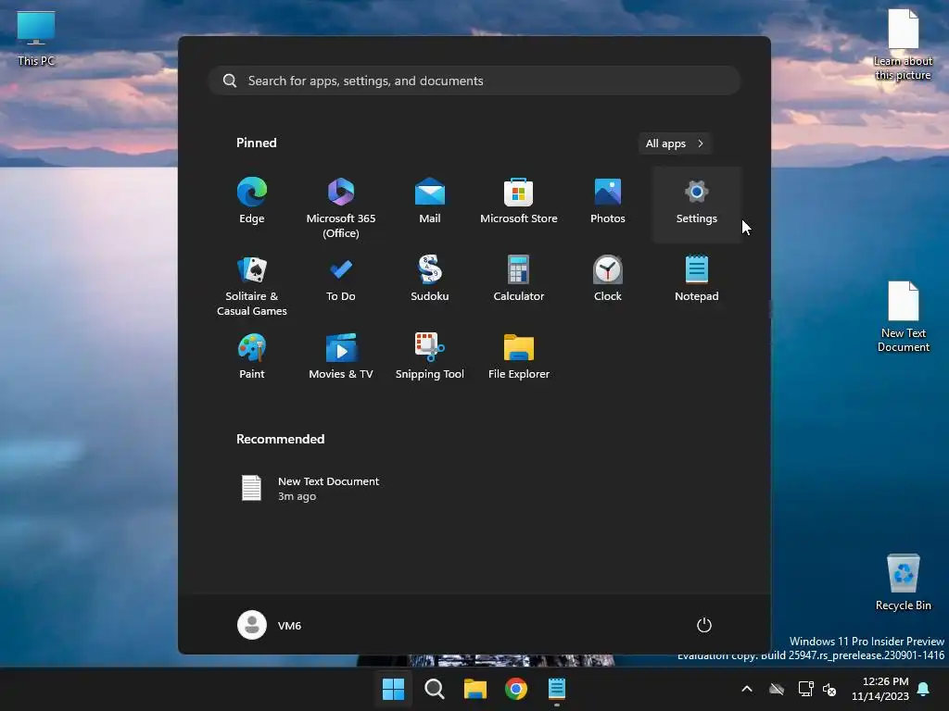The height and width of the screenshot is (711, 949).
Task: Open the To Do app
Action: pyautogui.click(x=341, y=280)
